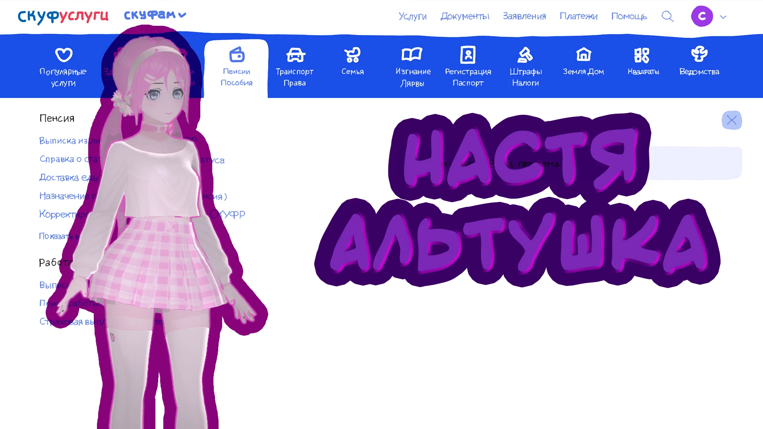Image resolution: width=763 pixels, height=429 pixels.
Task: Click the search magnifier icon
Action: [x=668, y=17]
